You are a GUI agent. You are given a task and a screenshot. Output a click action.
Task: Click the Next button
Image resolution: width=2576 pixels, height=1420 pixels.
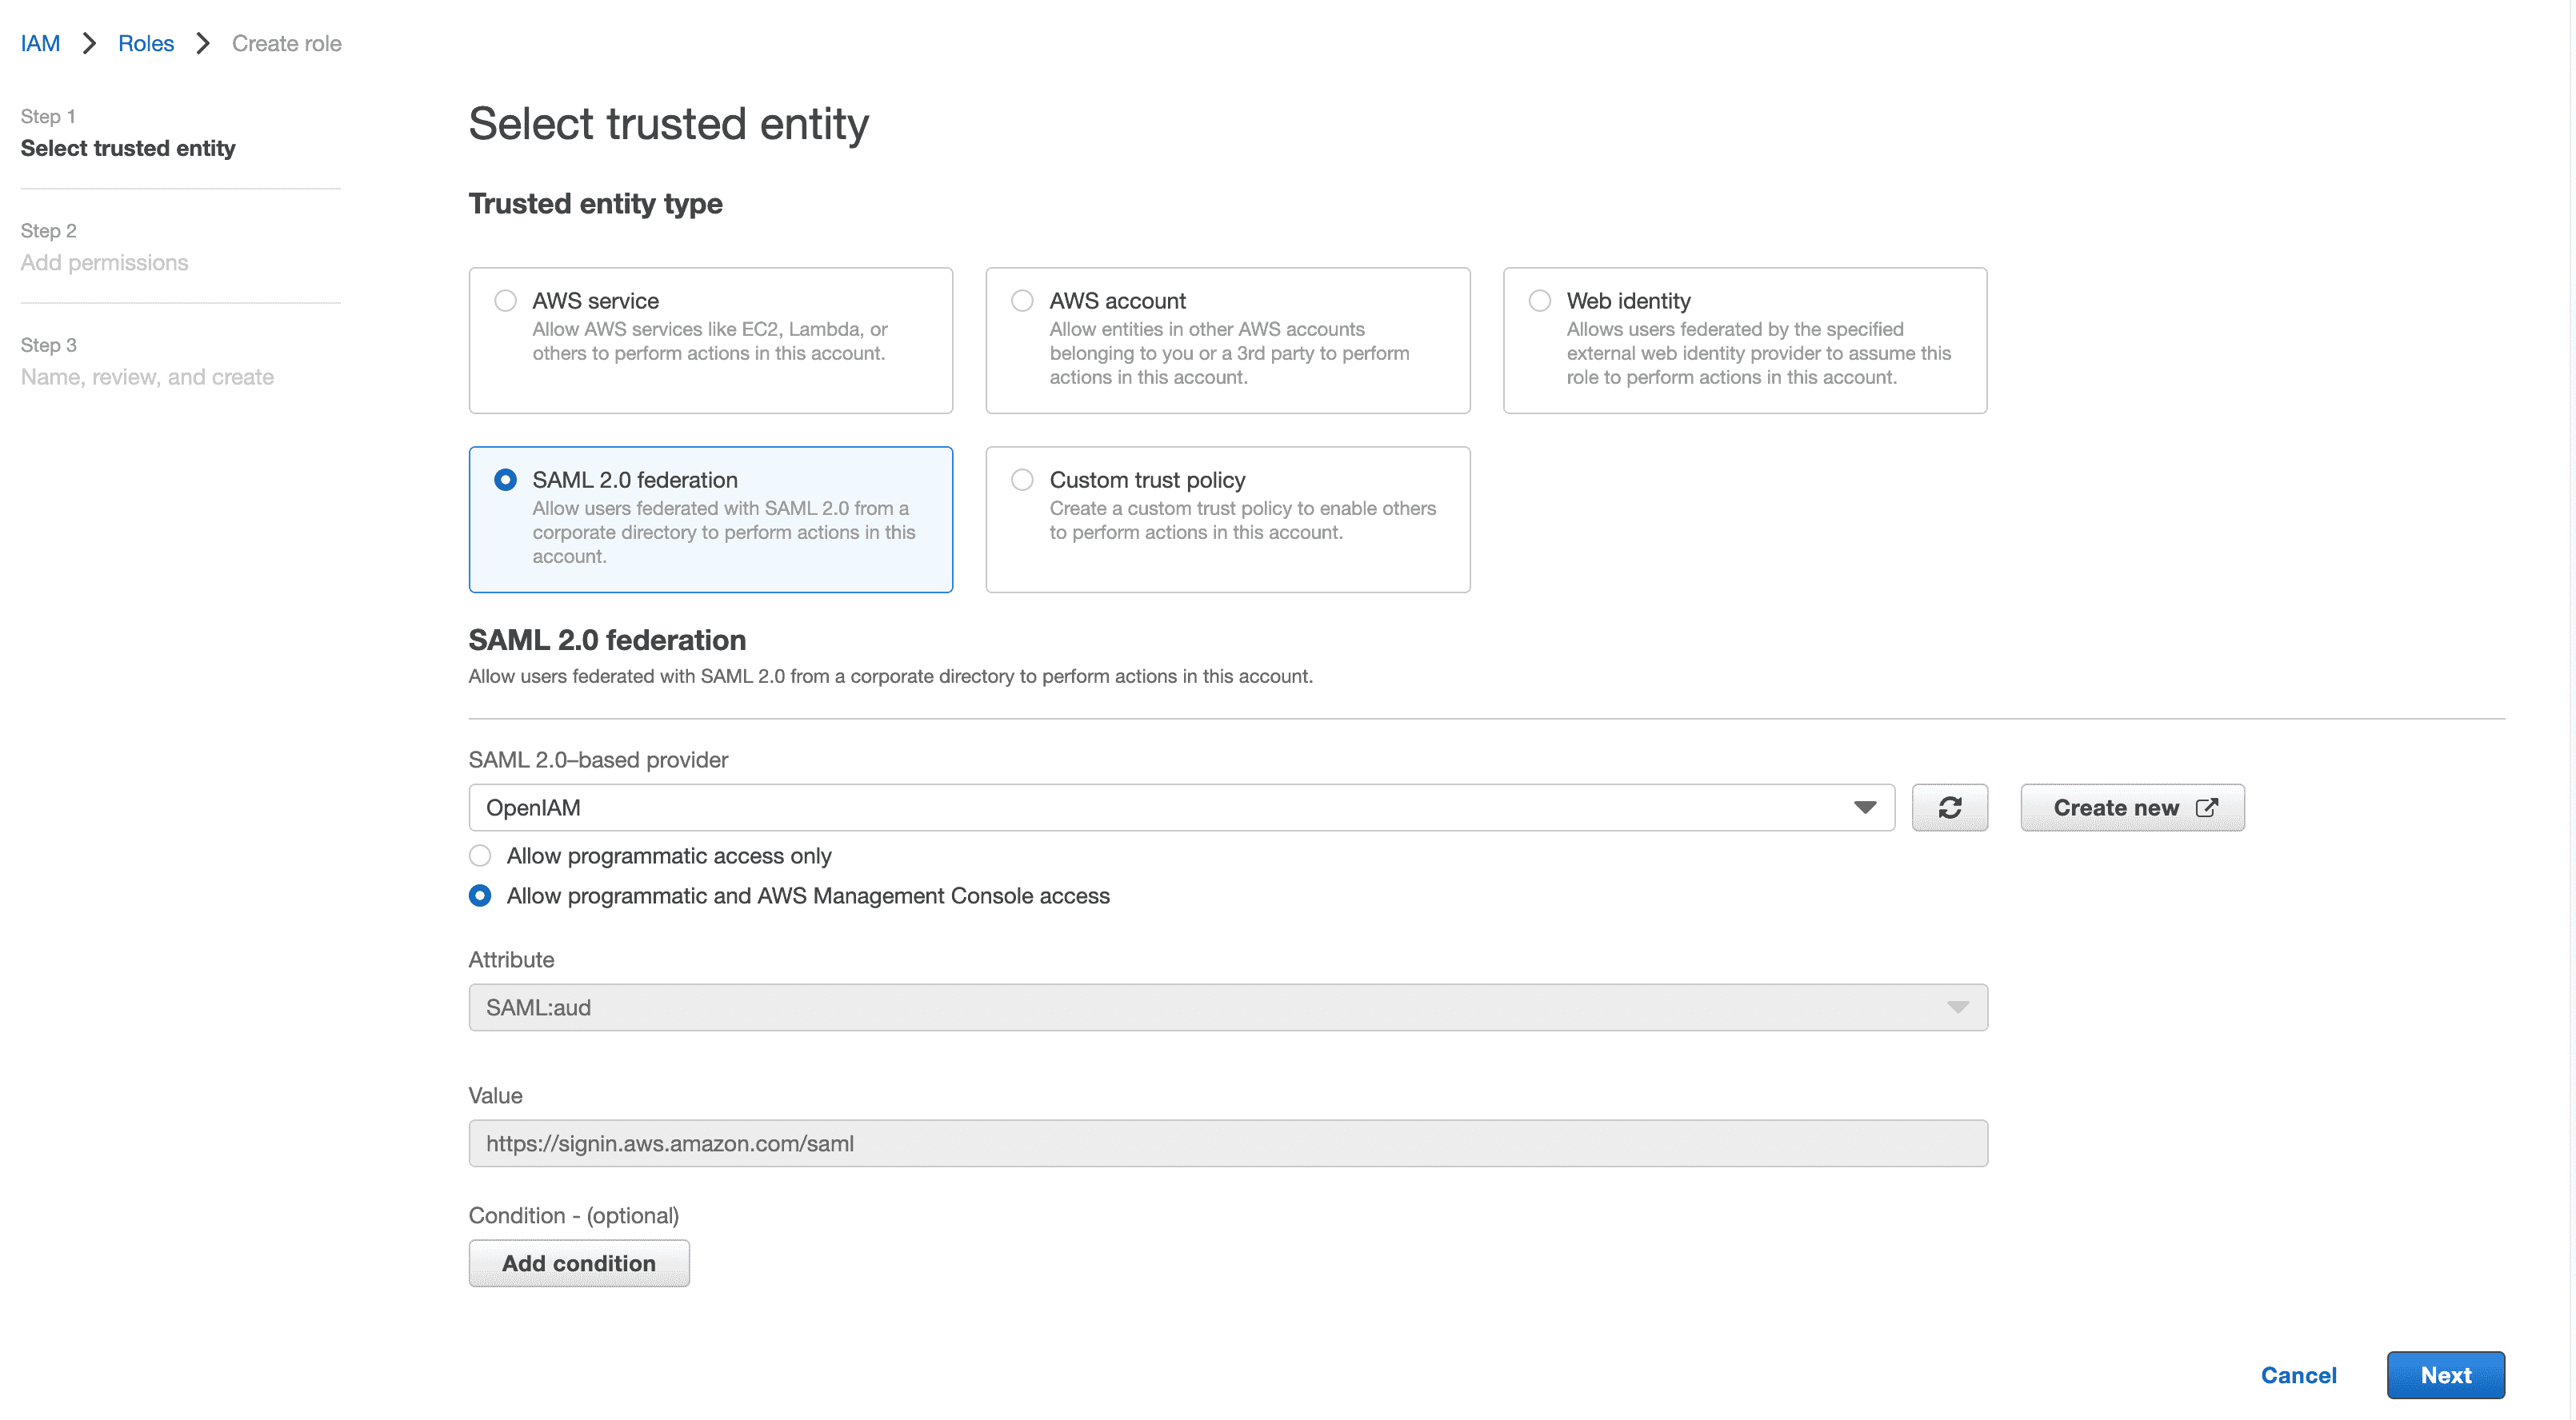(x=2445, y=1375)
